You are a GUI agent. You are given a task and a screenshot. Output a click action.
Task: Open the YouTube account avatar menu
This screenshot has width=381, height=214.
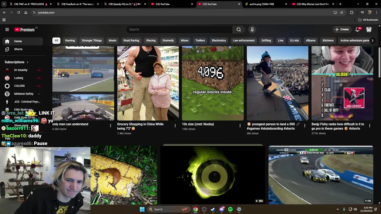pos(369,29)
